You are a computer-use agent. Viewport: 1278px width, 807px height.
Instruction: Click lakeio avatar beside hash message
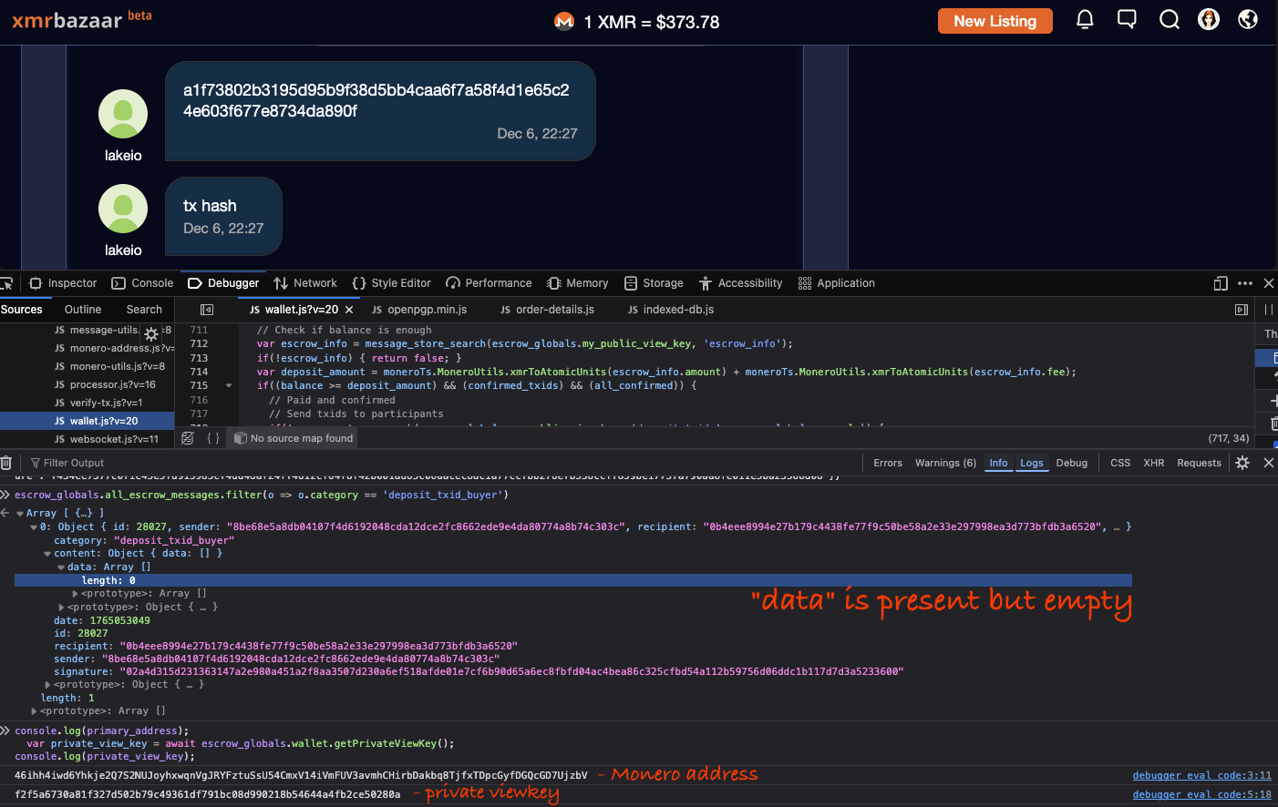pos(123,114)
